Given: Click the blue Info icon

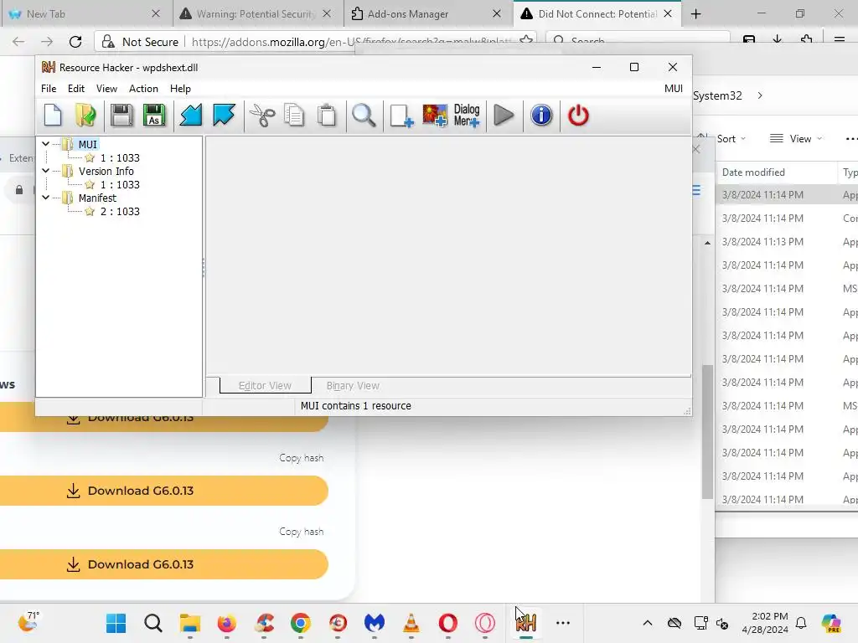Looking at the screenshot, I should tap(541, 116).
